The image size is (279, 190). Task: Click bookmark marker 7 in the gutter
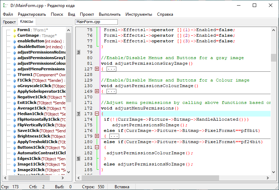pyautogui.click(x=78, y=114)
